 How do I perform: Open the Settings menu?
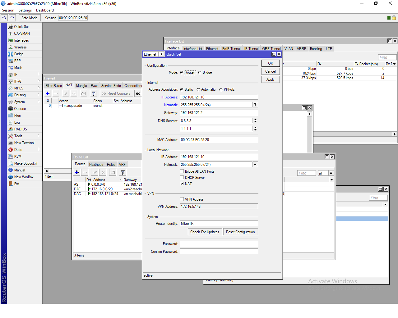coord(25,10)
